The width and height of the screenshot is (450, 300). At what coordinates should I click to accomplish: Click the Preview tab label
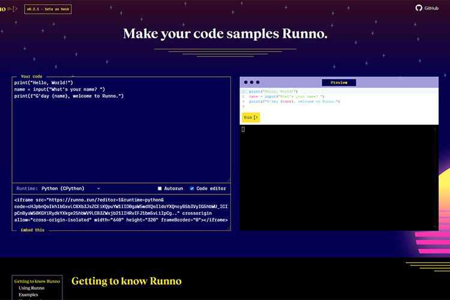click(x=338, y=82)
